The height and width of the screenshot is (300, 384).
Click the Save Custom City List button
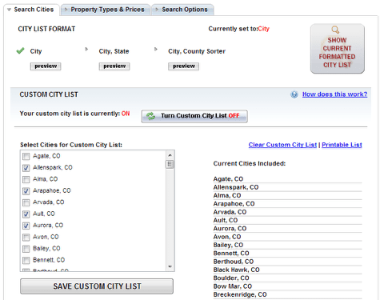pyautogui.click(x=97, y=286)
